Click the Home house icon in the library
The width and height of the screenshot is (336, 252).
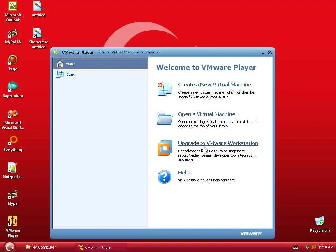pos(60,63)
